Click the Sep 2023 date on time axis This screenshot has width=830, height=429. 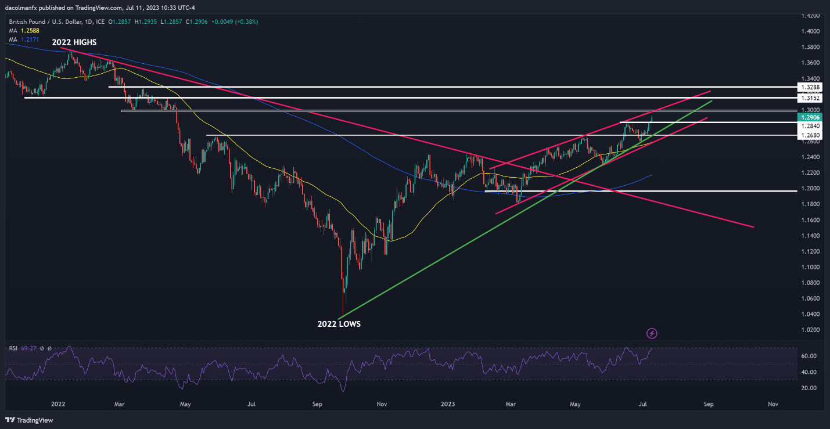(707, 403)
